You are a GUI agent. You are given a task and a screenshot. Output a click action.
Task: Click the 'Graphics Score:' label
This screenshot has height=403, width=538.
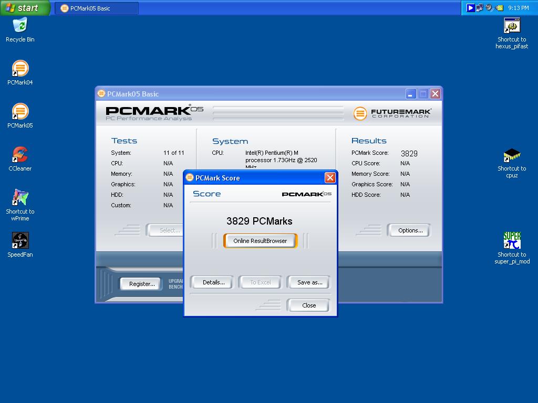pyautogui.click(x=372, y=184)
